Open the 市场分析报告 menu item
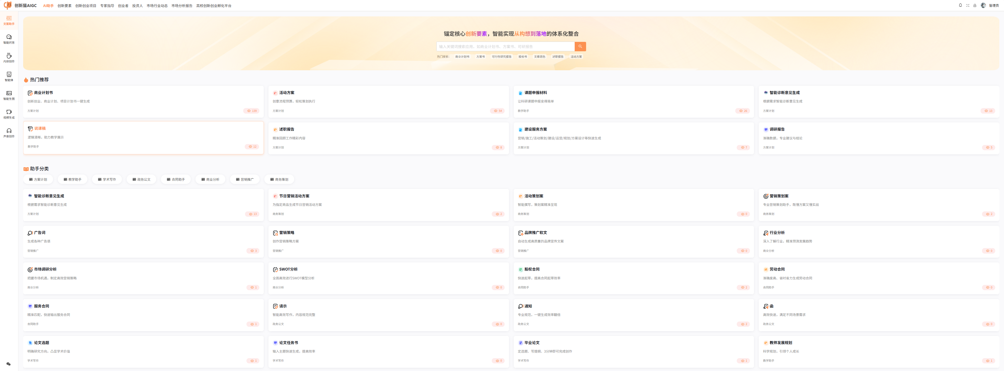The width and height of the screenshot is (1004, 371). (182, 6)
